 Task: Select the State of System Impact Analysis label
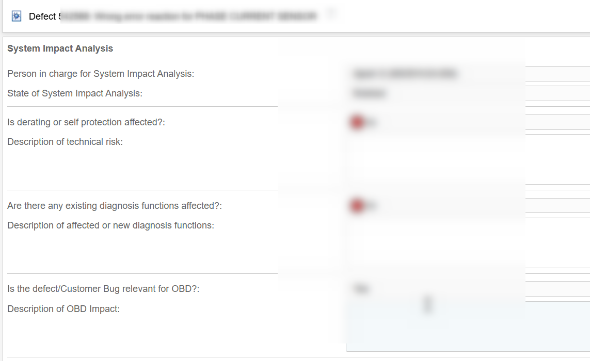point(75,93)
